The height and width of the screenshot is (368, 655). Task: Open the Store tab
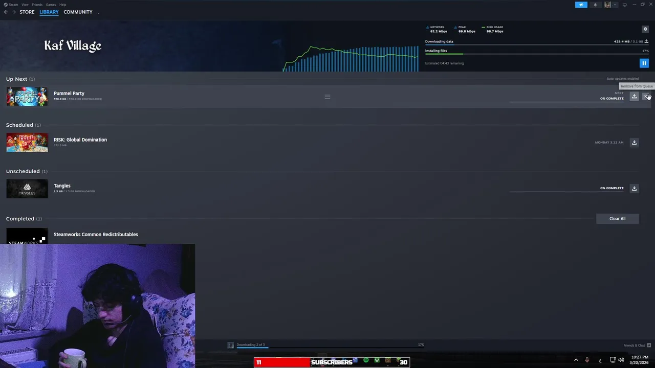[x=27, y=12]
